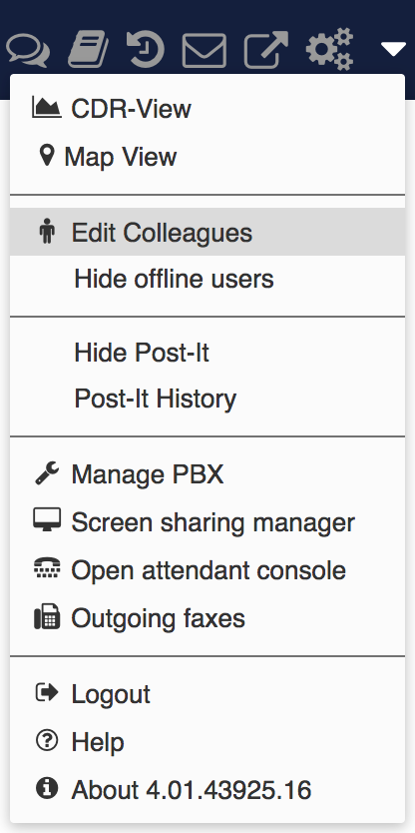The image size is (415, 833).
Task: Open the chat bubbles icon
Action: [28, 51]
